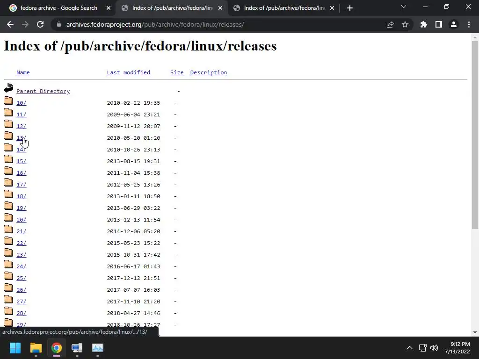Open the tab search dropdown arrow
This screenshot has height=359, width=479.
pos(404,7)
